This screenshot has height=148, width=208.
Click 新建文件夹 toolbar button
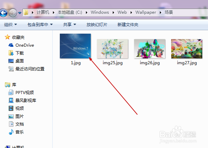pos(128,24)
